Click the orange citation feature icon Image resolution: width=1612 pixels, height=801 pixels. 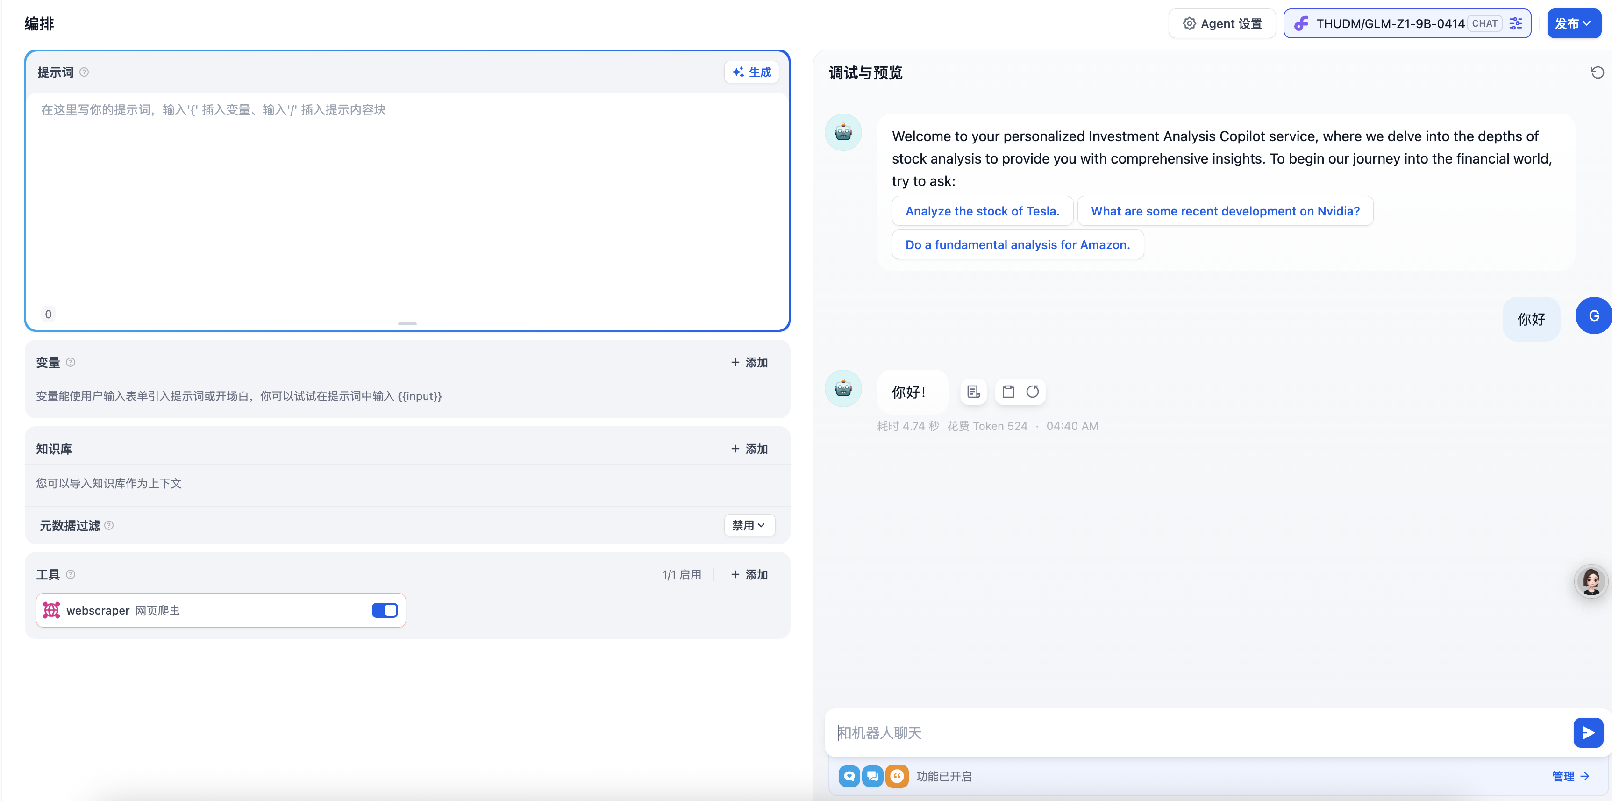(897, 777)
